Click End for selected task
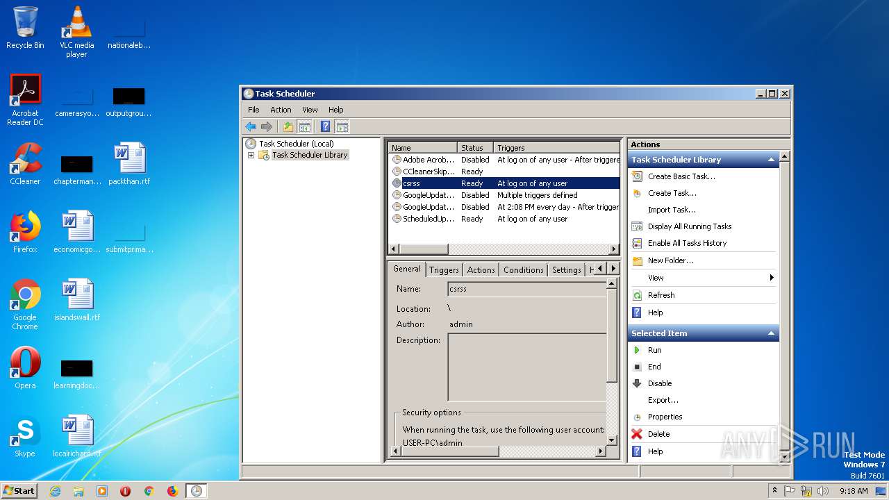Image resolution: width=889 pixels, height=500 pixels. [654, 367]
